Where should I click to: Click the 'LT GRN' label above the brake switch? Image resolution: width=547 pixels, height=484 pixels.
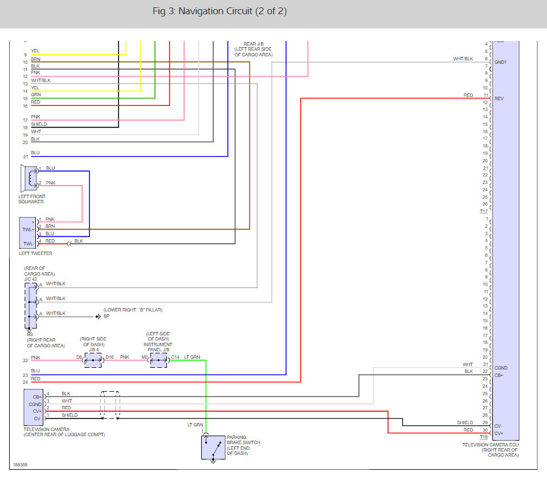tap(195, 425)
